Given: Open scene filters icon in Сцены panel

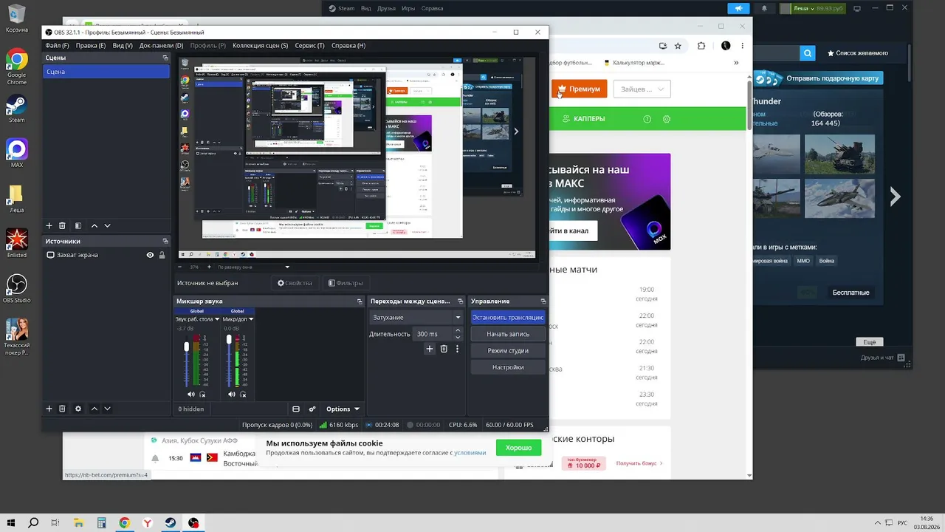Looking at the screenshot, I should 78,225.
